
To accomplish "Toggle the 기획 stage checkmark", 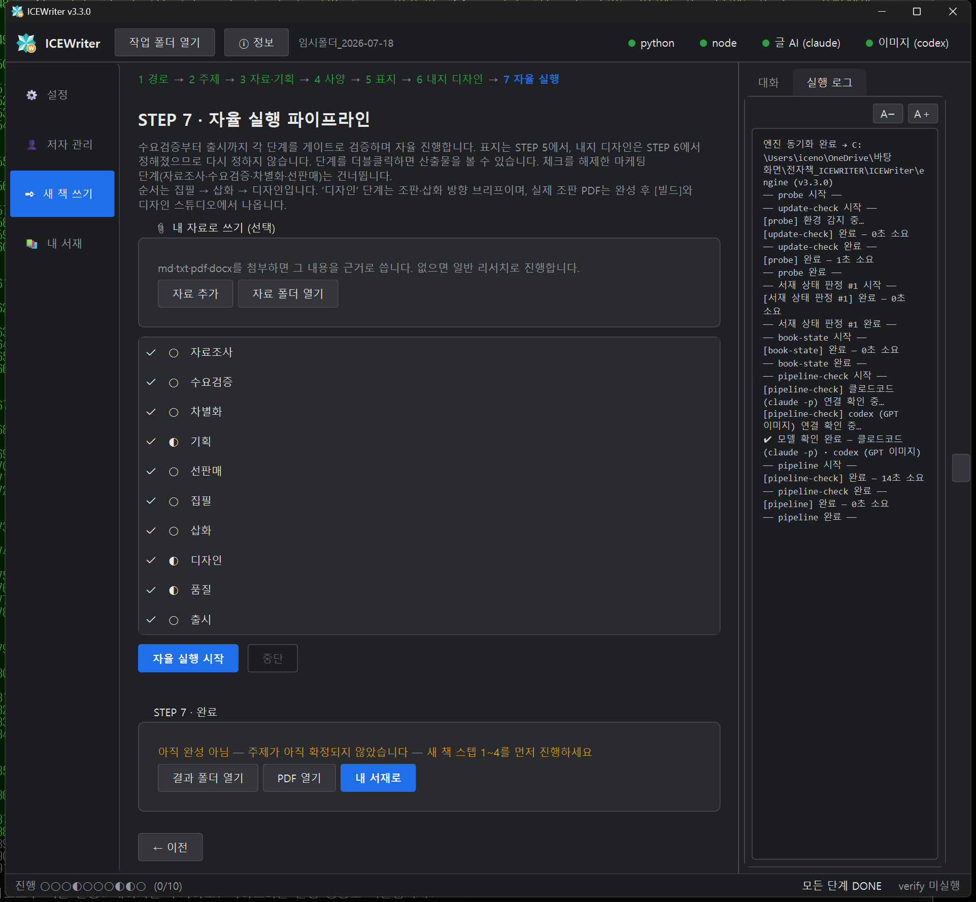I will tap(151, 442).
